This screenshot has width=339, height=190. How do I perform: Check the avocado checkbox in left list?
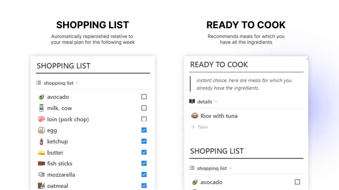click(144, 97)
